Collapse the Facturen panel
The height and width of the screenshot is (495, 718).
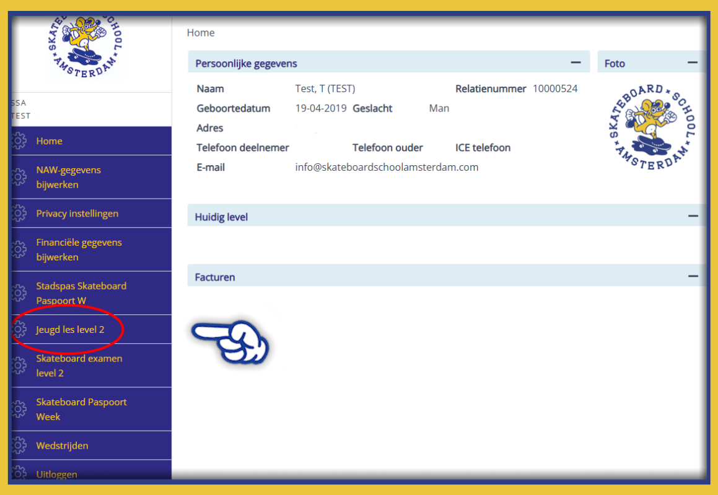[693, 276]
